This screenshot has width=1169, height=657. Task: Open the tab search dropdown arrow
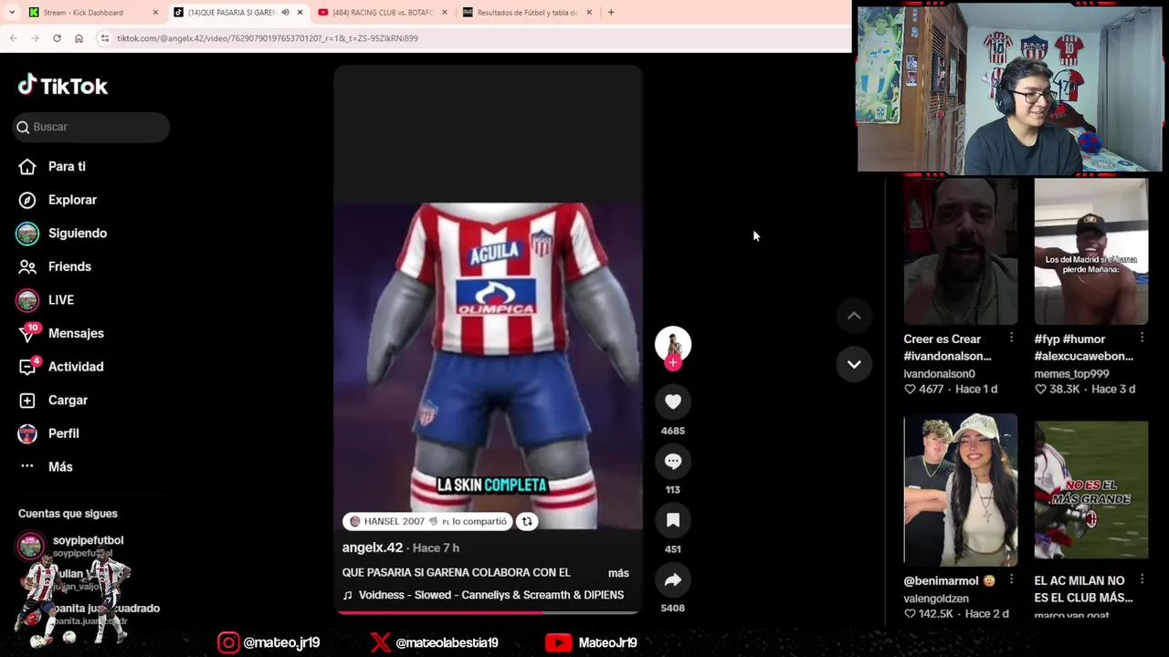click(x=11, y=12)
